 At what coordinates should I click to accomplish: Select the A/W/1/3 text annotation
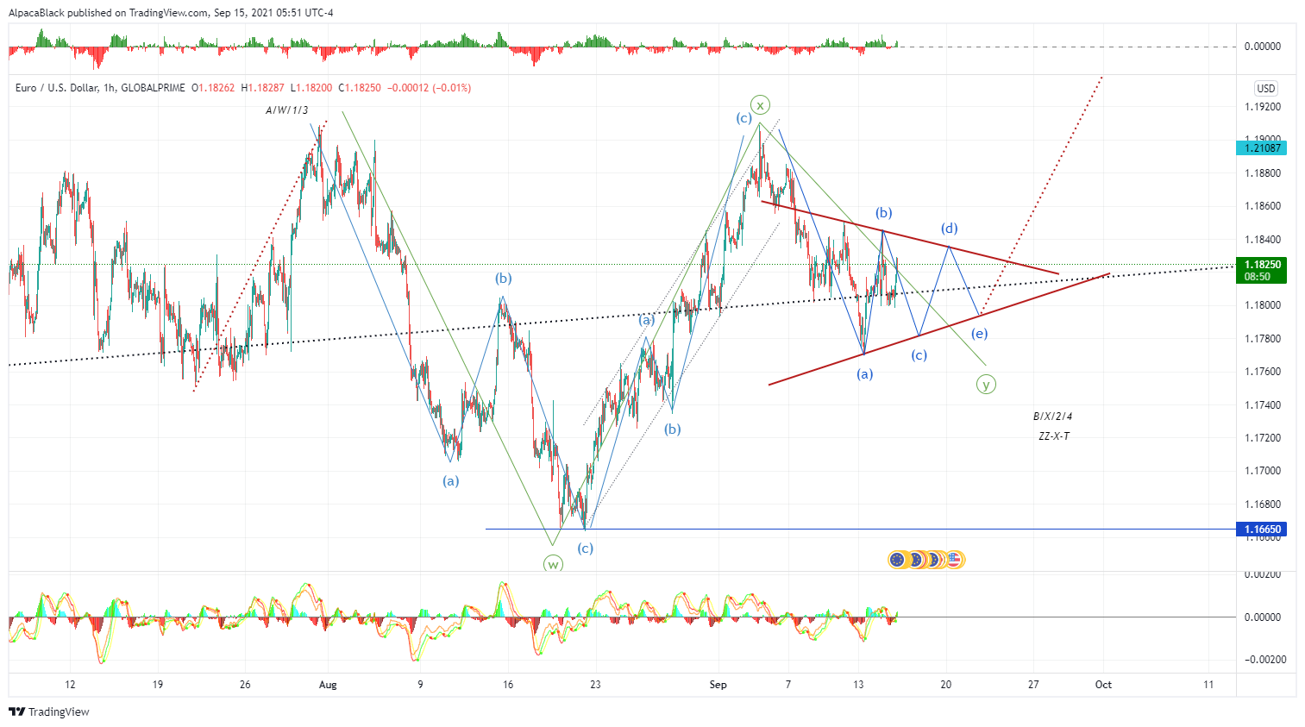286,110
